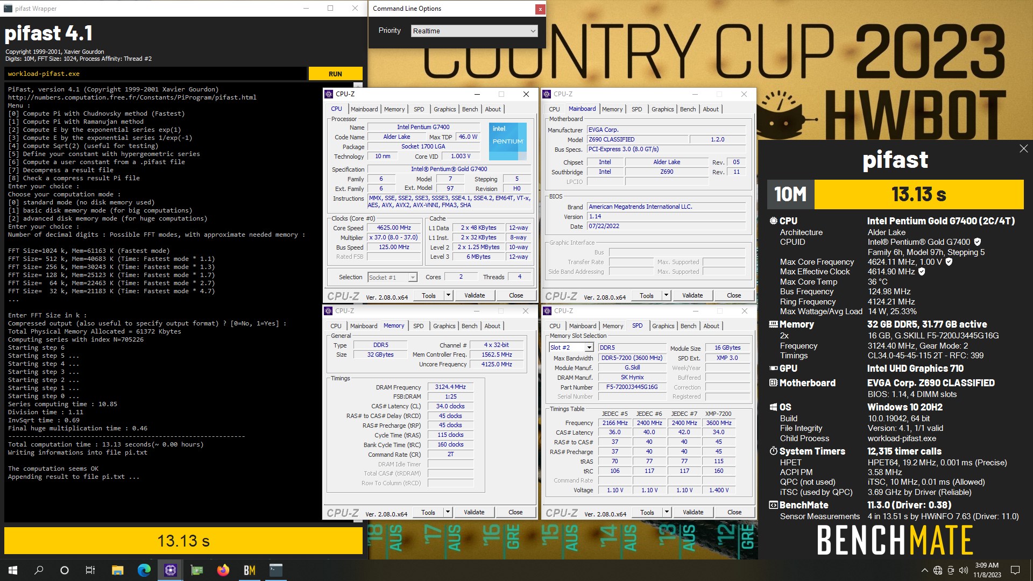Open Bench tab in CPU-Z CPU window
The image size is (1033, 581).
point(470,109)
